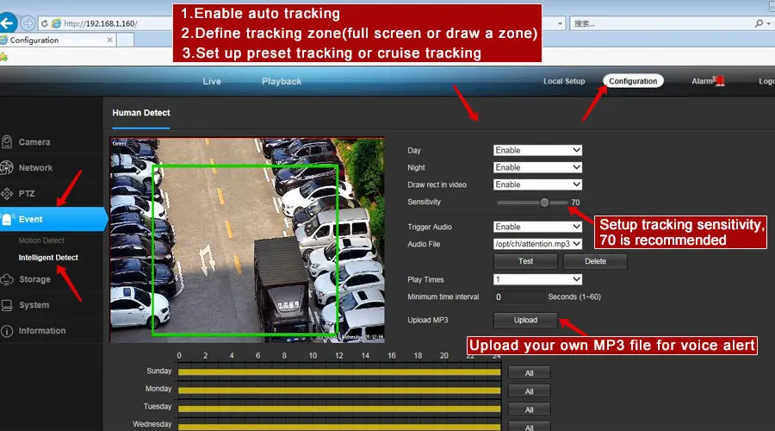Open the Play Times dropdown

pos(537,279)
